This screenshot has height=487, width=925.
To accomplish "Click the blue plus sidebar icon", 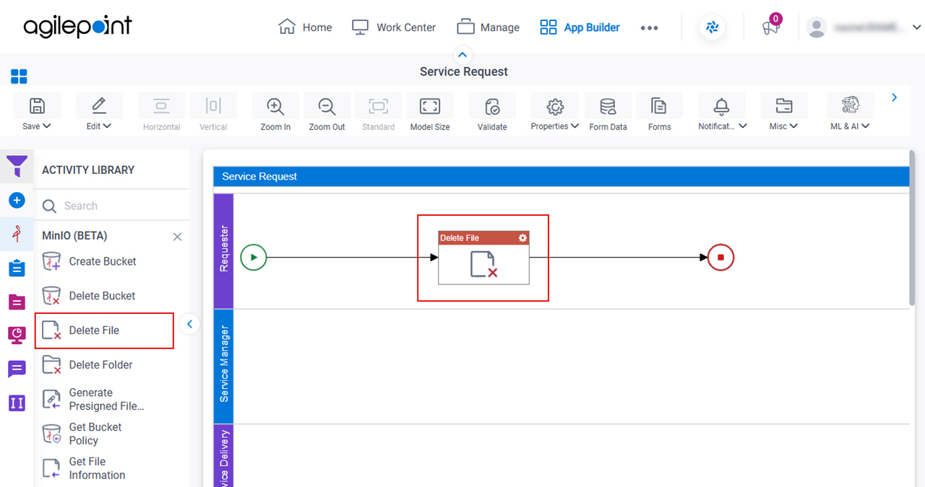I will coord(17,200).
